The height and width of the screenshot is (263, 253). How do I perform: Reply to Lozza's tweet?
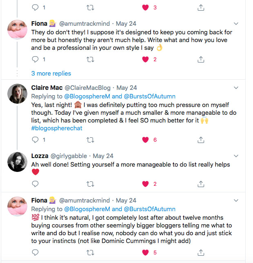point(35,184)
